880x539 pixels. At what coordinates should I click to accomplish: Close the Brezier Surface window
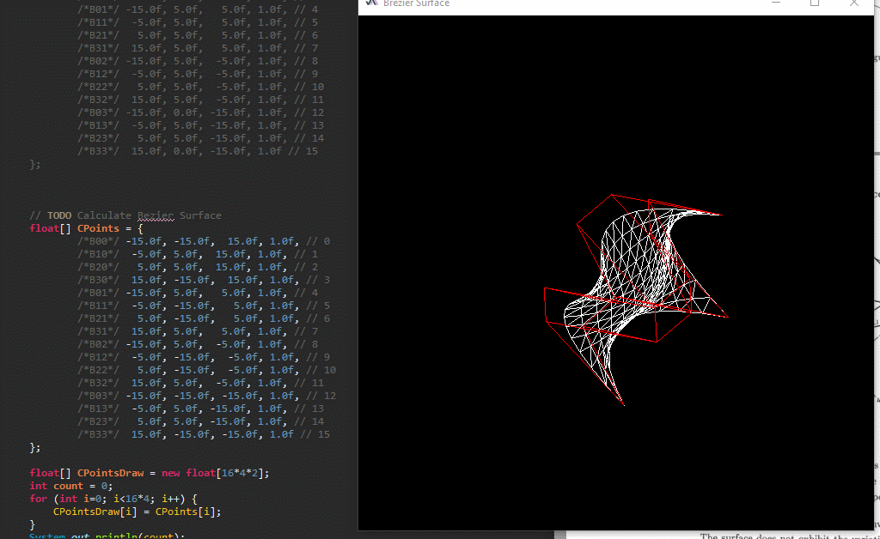[x=853, y=3]
